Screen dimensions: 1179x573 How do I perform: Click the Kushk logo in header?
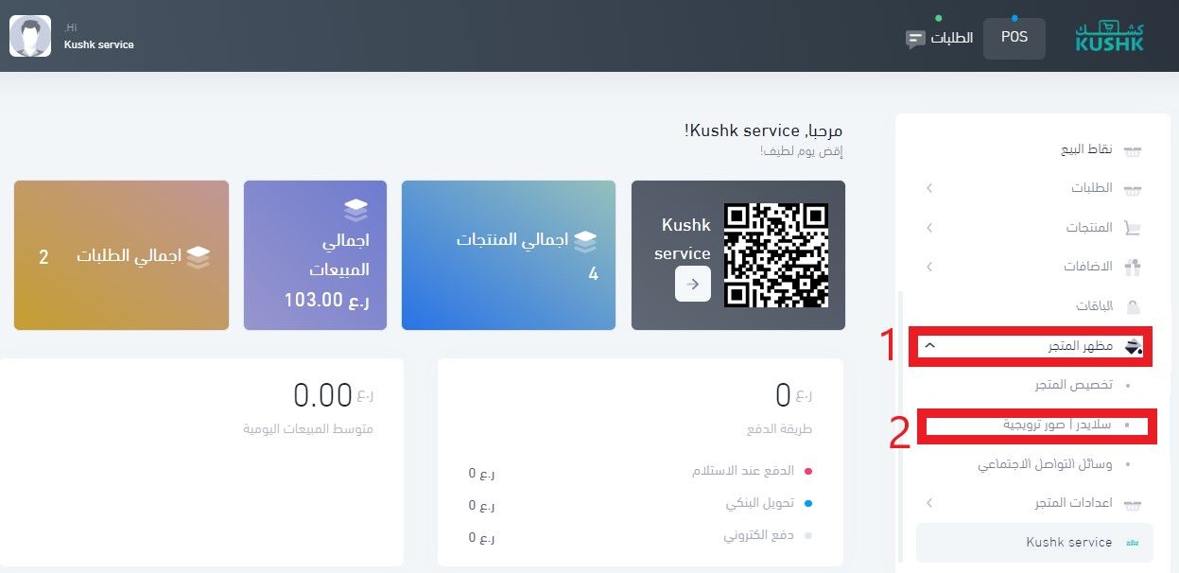tap(1109, 37)
